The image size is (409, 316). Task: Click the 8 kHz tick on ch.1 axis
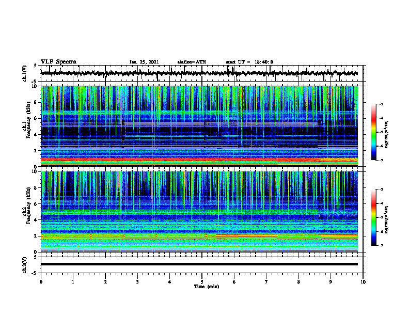[x=36, y=102]
